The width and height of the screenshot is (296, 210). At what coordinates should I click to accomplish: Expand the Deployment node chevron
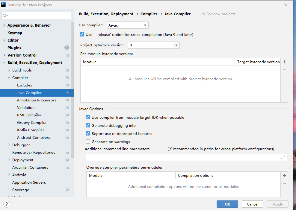point(9,160)
